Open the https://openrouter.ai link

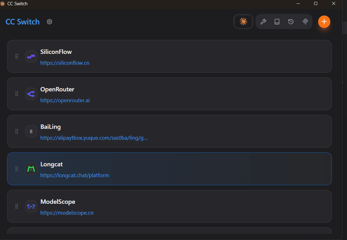tap(65, 100)
